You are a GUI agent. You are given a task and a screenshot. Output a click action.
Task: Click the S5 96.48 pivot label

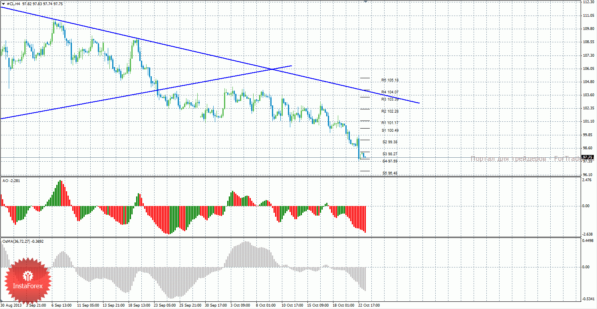coord(391,173)
